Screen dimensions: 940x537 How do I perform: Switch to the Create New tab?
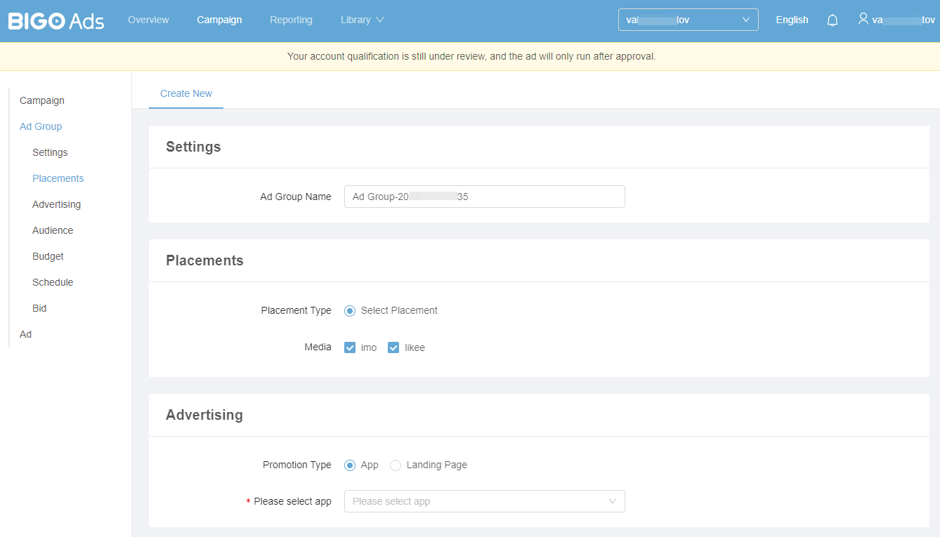186,93
